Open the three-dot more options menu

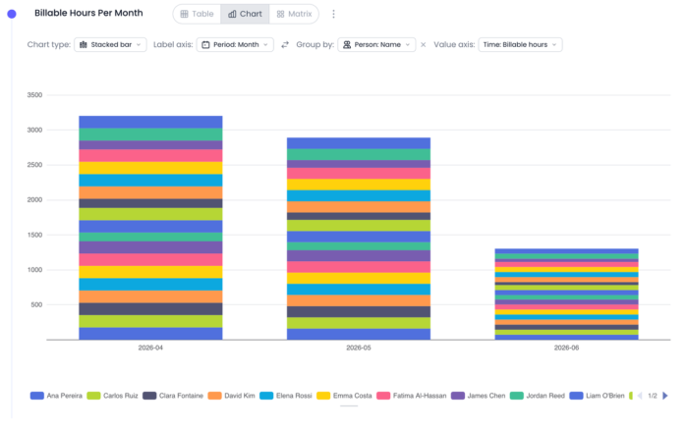click(333, 14)
